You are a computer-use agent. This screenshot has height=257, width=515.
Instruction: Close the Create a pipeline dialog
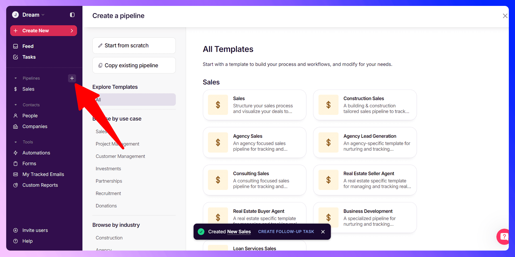505,16
